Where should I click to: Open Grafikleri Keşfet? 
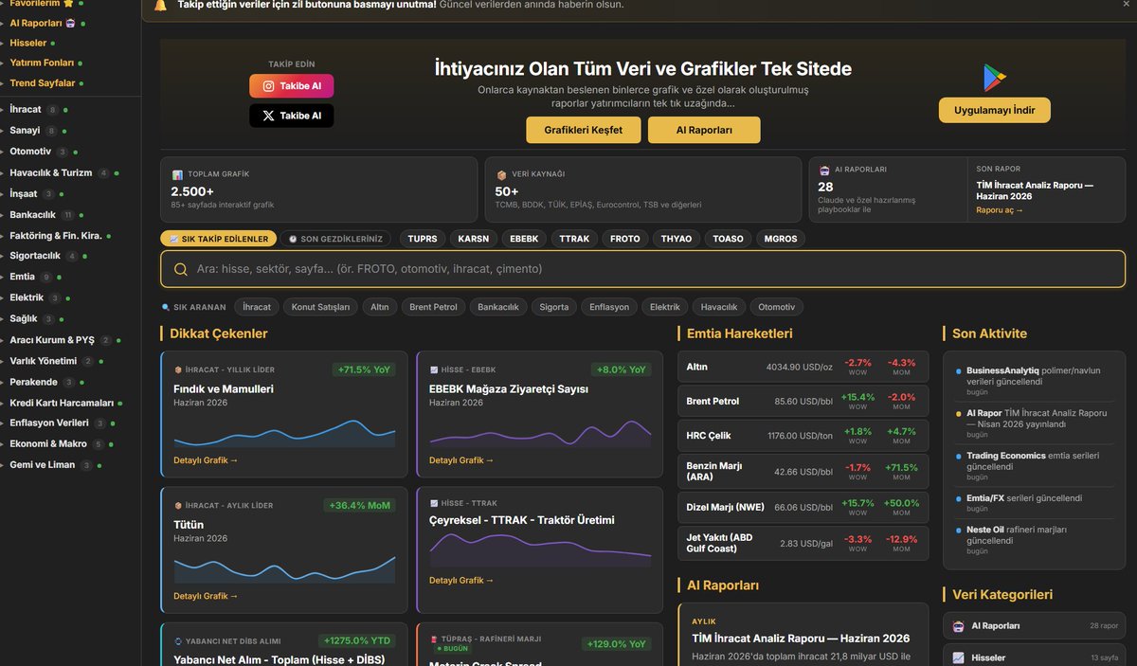584,130
